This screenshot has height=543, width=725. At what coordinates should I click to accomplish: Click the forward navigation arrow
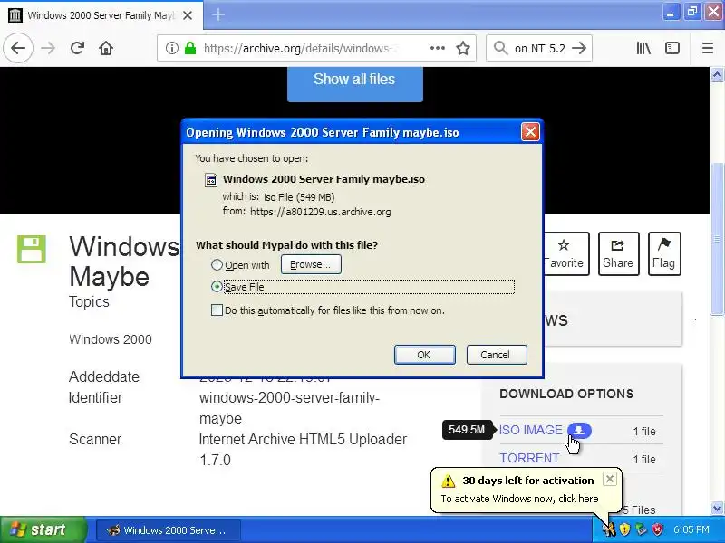48,48
